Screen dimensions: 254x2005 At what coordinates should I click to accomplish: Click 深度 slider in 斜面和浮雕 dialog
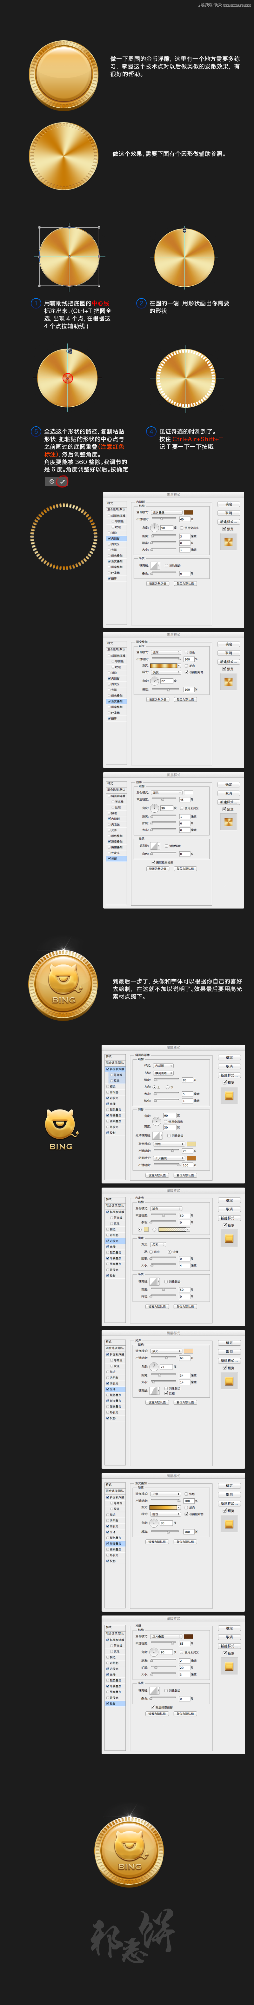166,1080
